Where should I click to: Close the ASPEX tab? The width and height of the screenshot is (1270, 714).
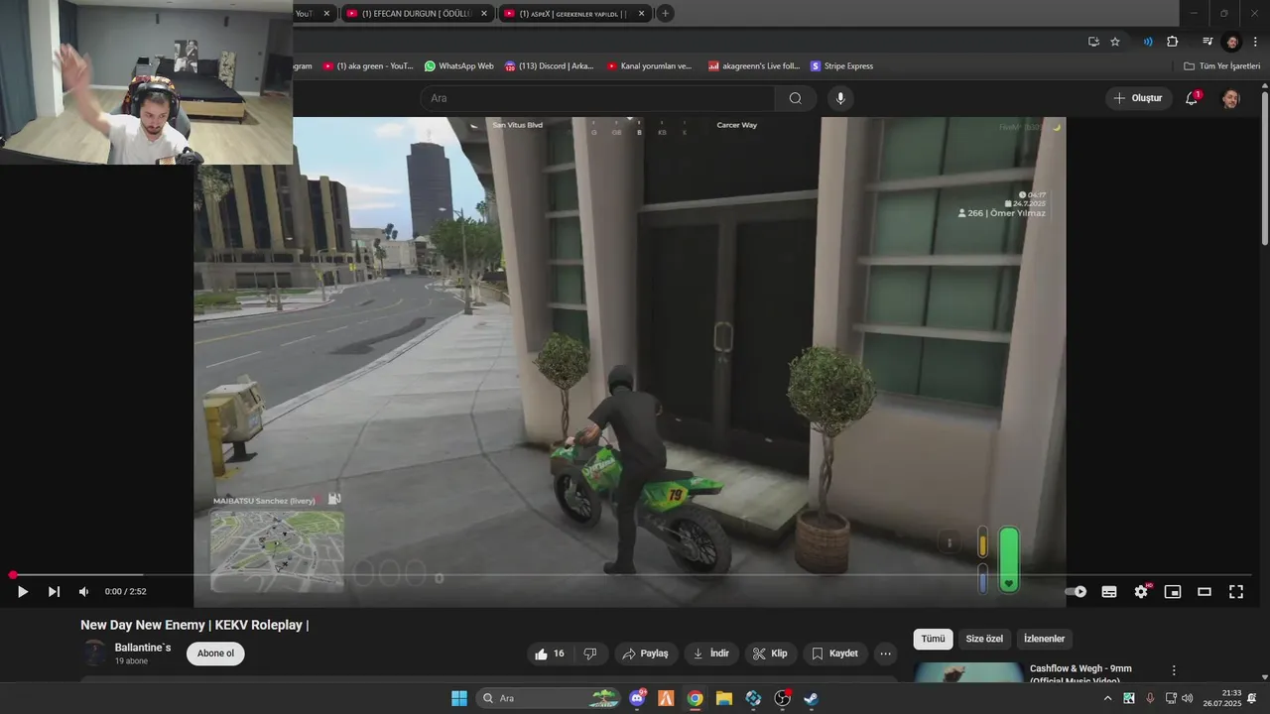click(x=641, y=14)
